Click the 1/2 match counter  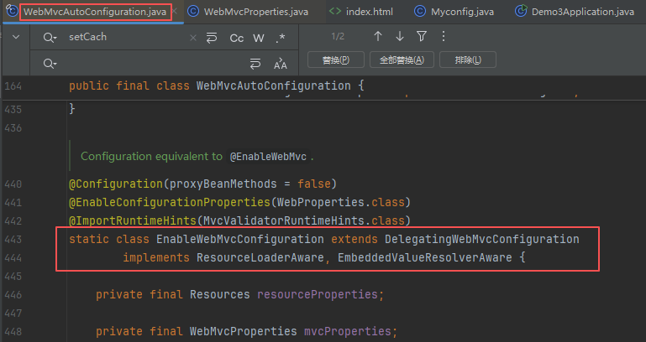338,37
